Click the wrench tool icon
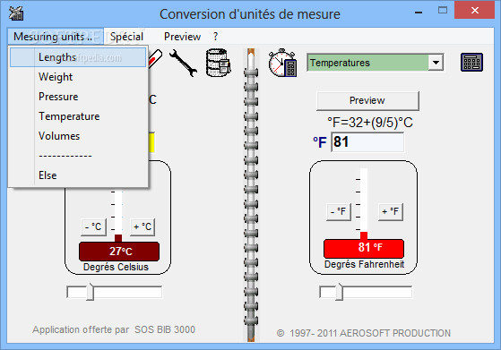The image size is (501, 350). pos(183,63)
